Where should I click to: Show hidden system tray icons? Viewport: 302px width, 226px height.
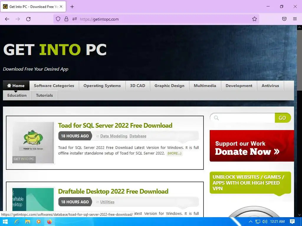[x=251, y=222]
